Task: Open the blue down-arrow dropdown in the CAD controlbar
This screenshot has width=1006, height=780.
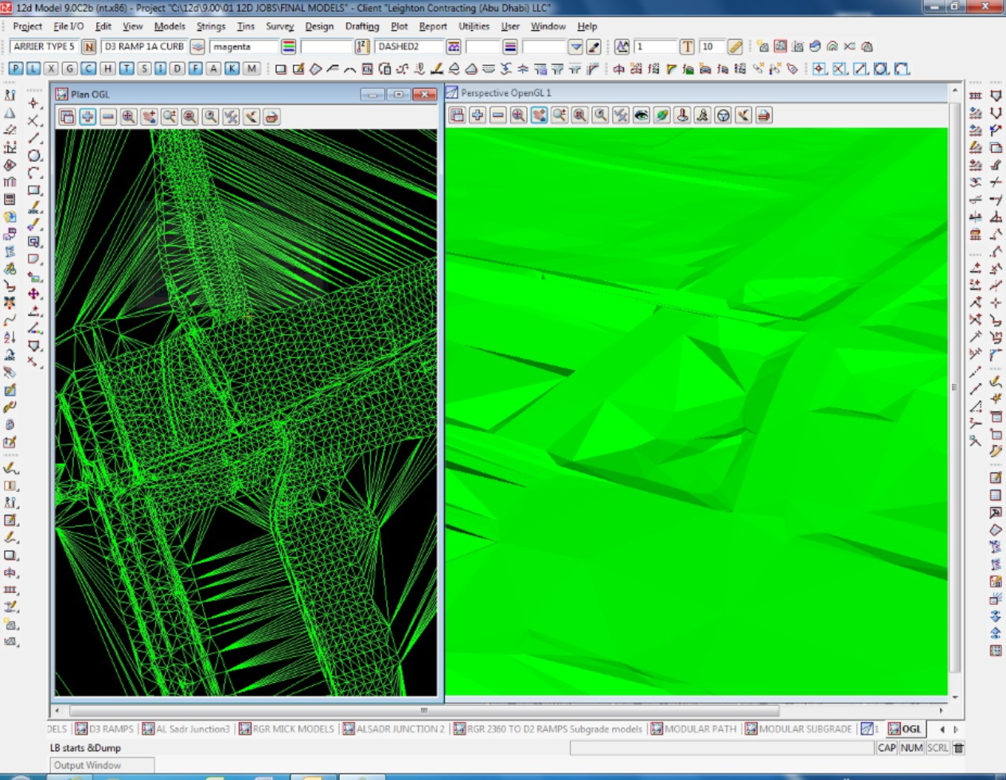Action: click(x=575, y=47)
